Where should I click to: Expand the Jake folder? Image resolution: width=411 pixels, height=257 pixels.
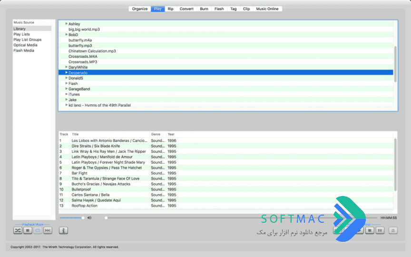(x=66, y=99)
